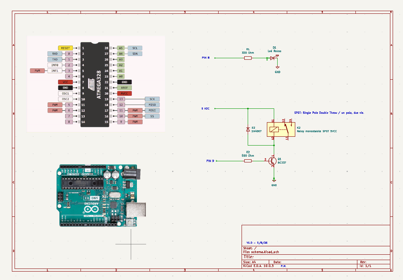This screenshot has height=280, width=403.
Task: Click the 'PIN 9' label
Action: [210, 161]
